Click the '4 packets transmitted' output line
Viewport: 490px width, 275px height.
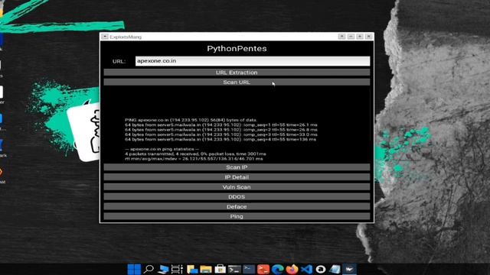point(195,154)
